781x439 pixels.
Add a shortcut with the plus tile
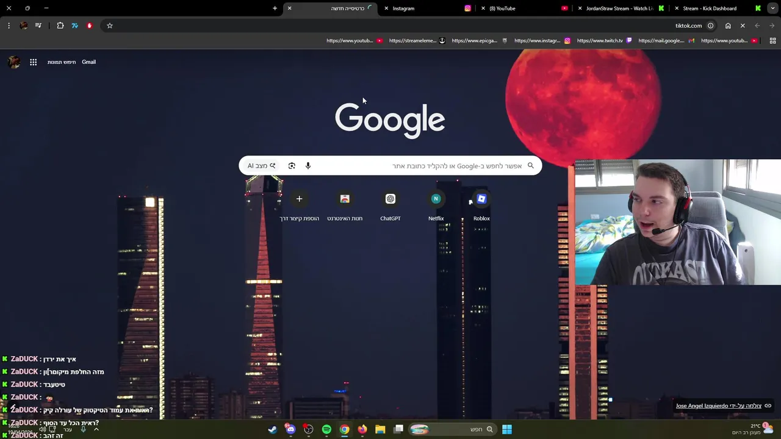point(299,206)
